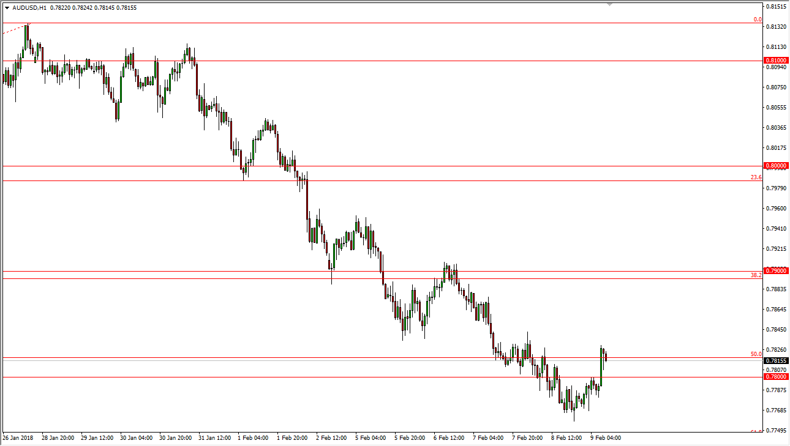Click the red dashed Fibonacci trendline start
The height and width of the screenshot is (446, 790).
5,33
